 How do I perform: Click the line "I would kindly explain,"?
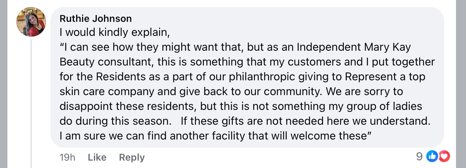click(x=115, y=33)
